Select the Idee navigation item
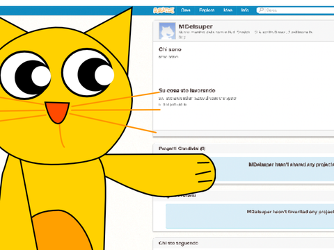The image size is (334, 250). (x=228, y=10)
